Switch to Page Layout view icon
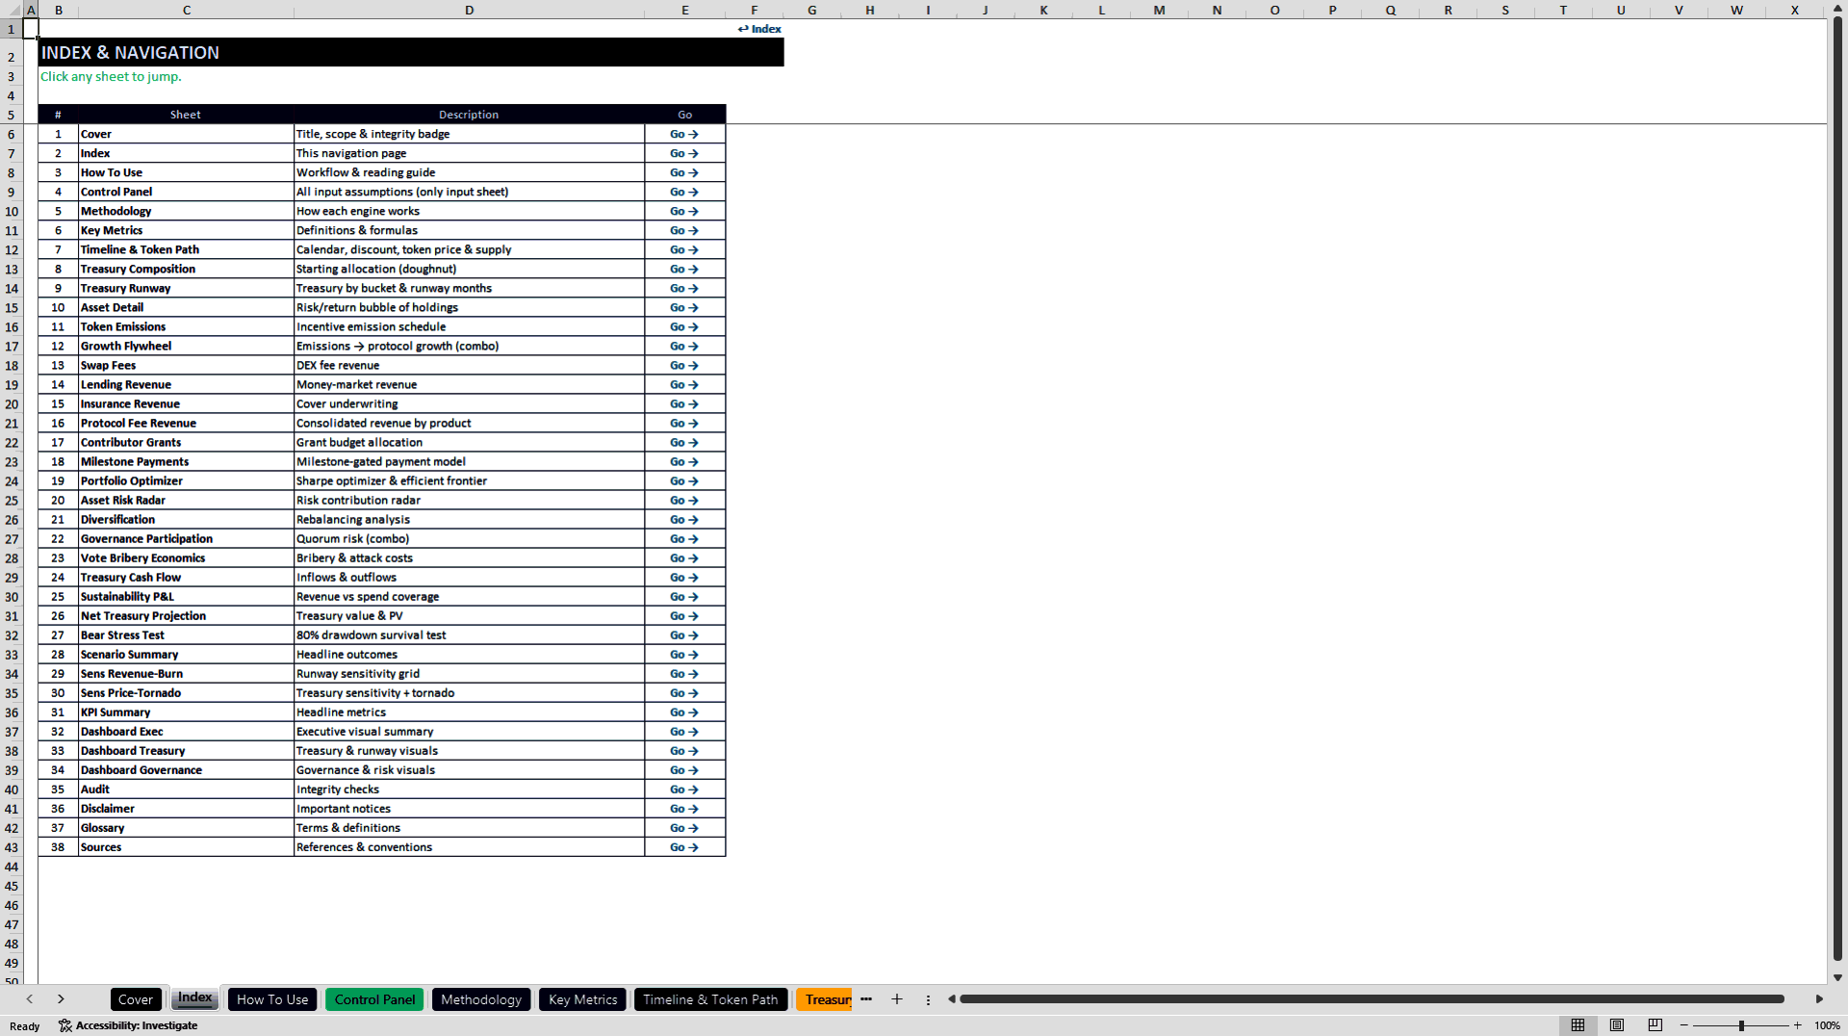This screenshot has width=1848, height=1036. 1617,1025
